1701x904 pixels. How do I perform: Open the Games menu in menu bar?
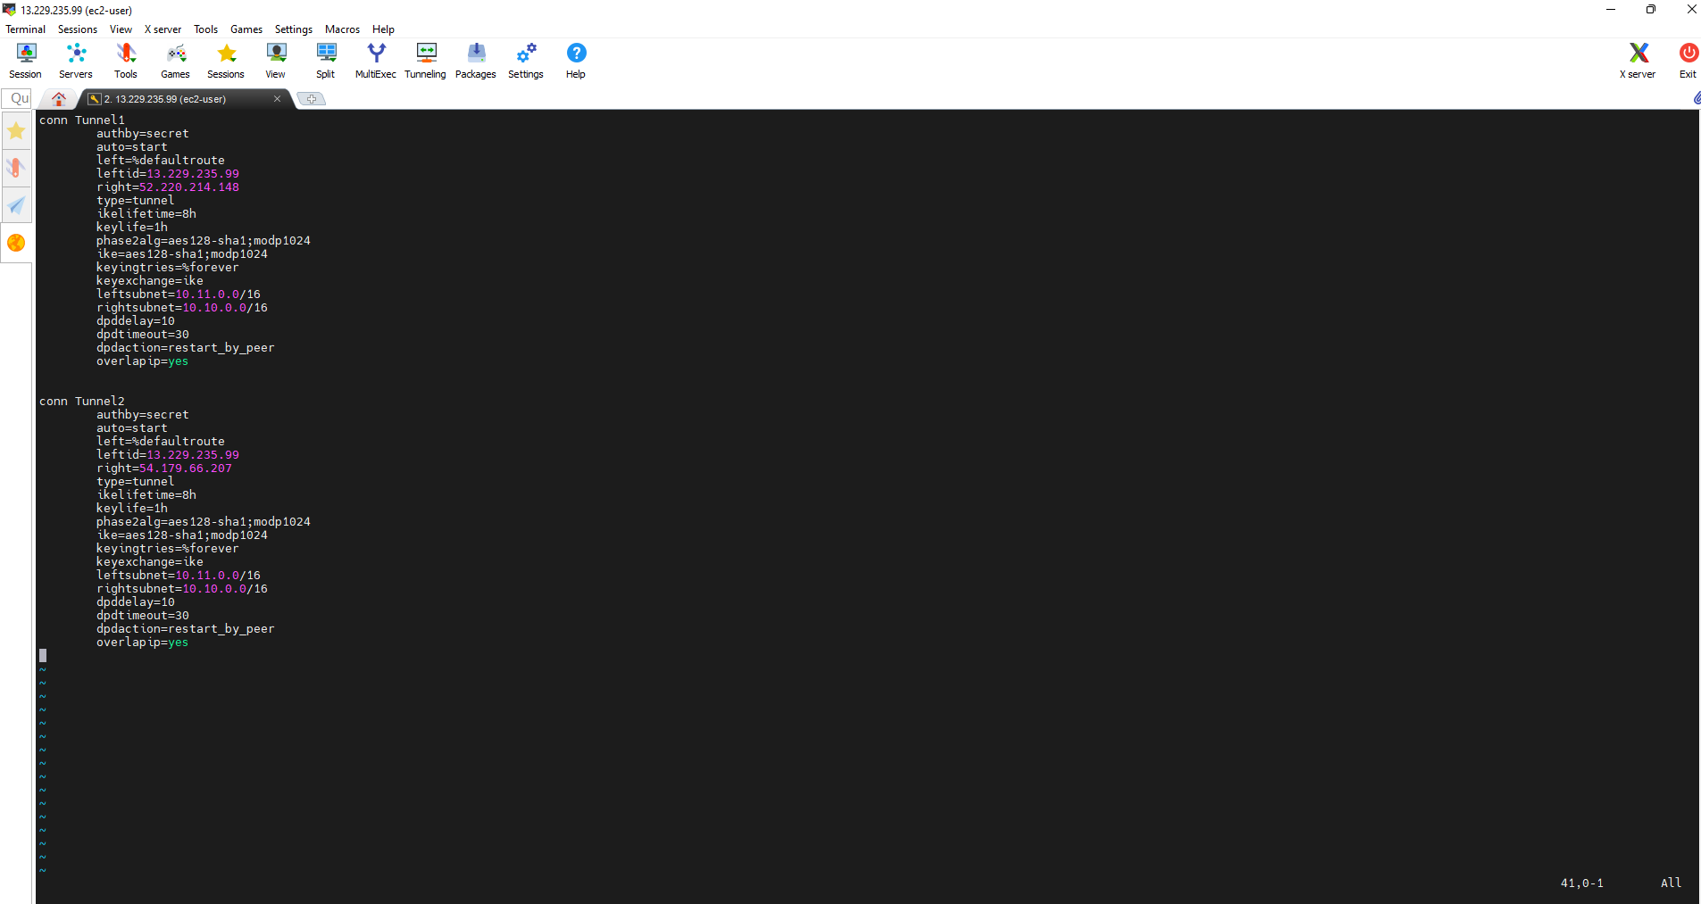pos(246,29)
